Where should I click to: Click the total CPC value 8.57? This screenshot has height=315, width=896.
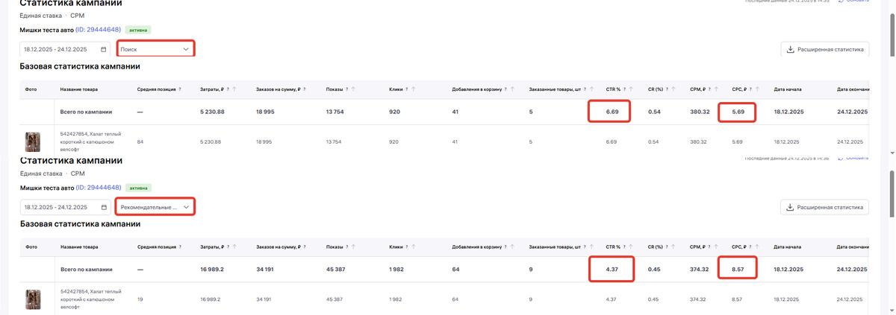(x=738, y=270)
